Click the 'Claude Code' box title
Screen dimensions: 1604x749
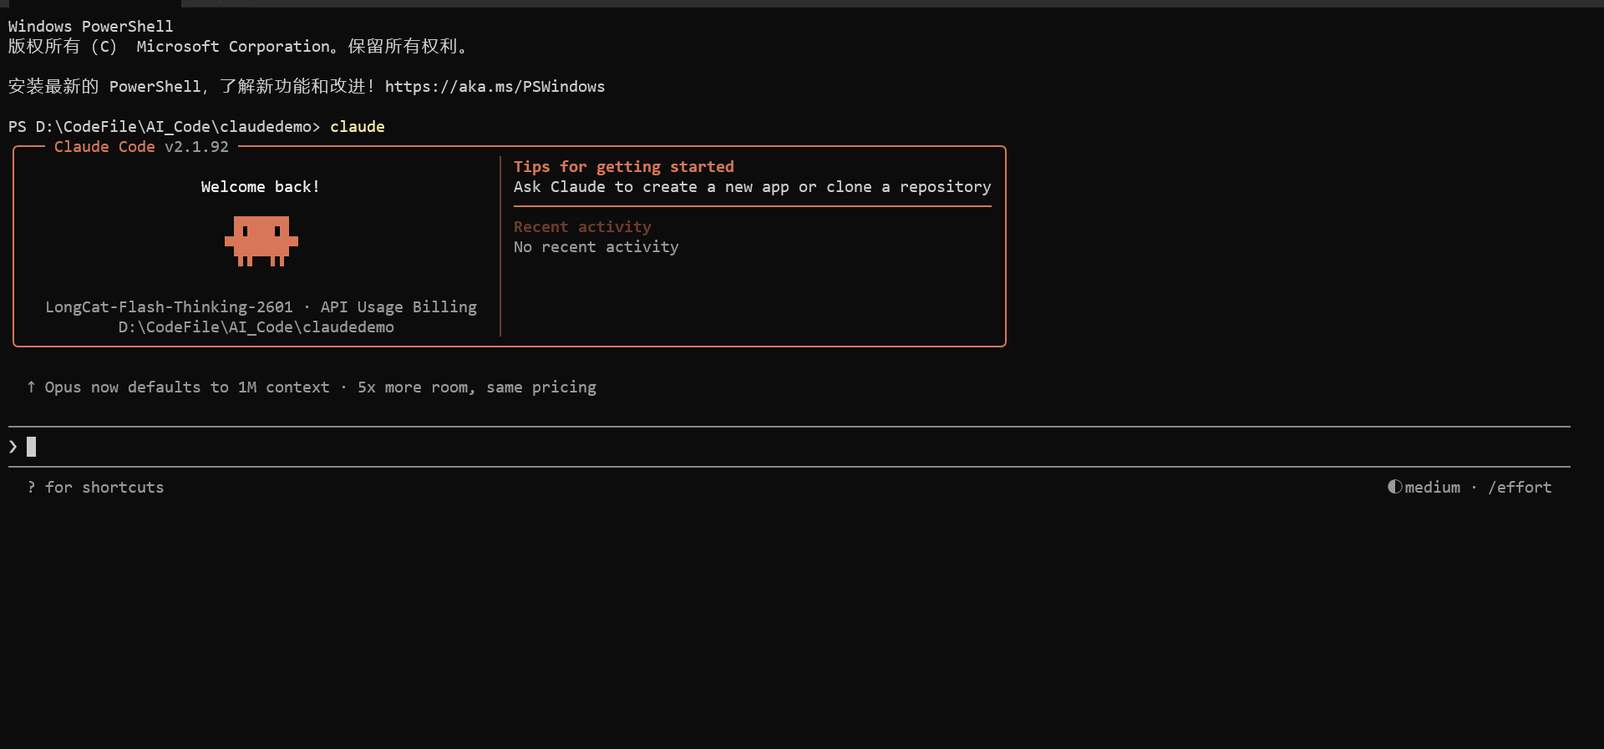click(x=104, y=147)
